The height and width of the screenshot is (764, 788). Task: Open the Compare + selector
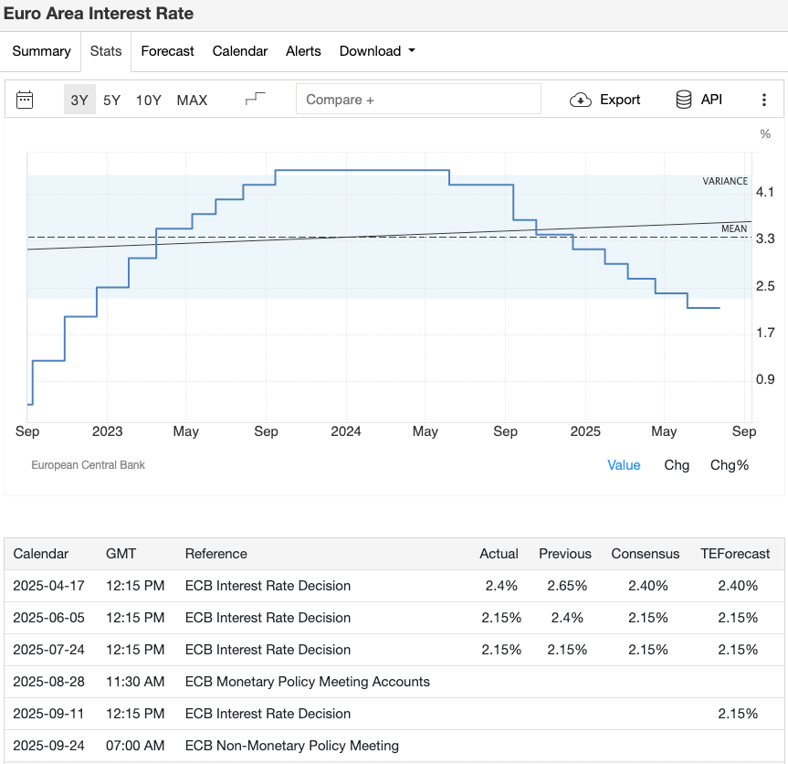coord(418,99)
